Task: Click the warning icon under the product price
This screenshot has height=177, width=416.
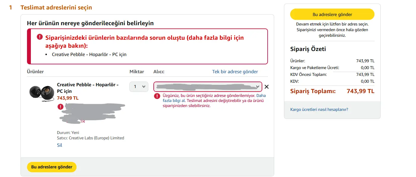Action: tap(61, 107)
